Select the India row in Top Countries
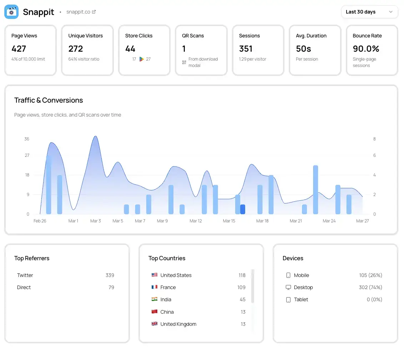Image resolution: width=404 pixels, height=349 pixels. coord(198,300)
